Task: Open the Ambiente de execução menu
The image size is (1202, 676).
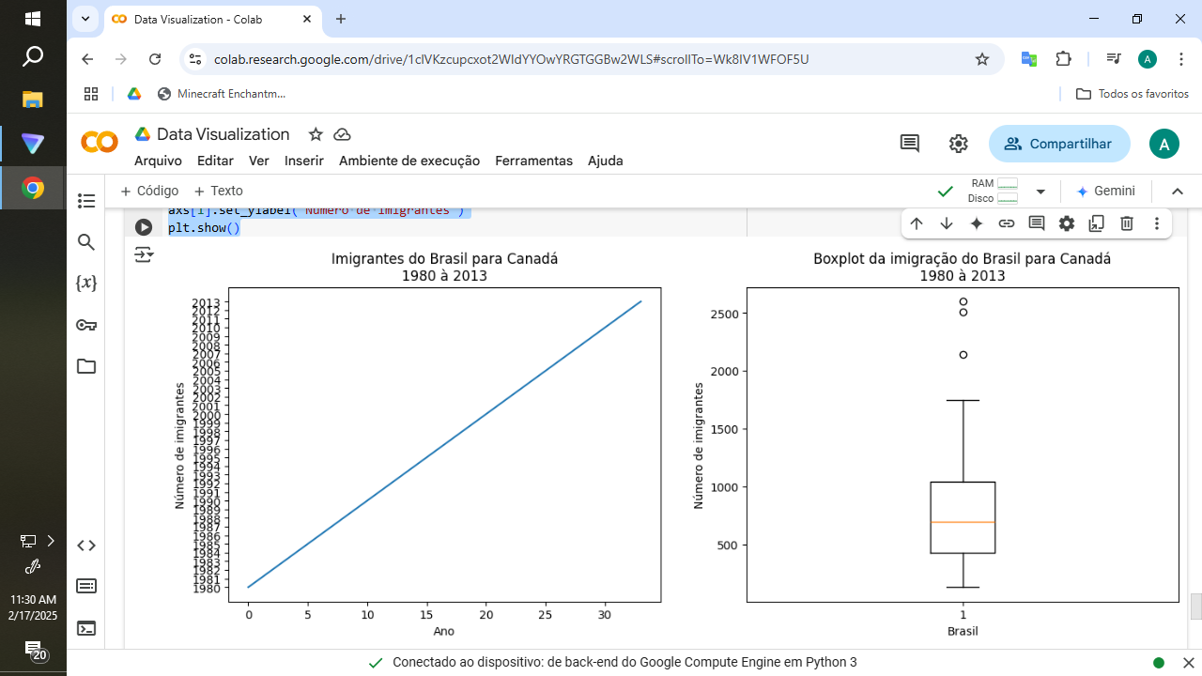Action: [409, 161]
